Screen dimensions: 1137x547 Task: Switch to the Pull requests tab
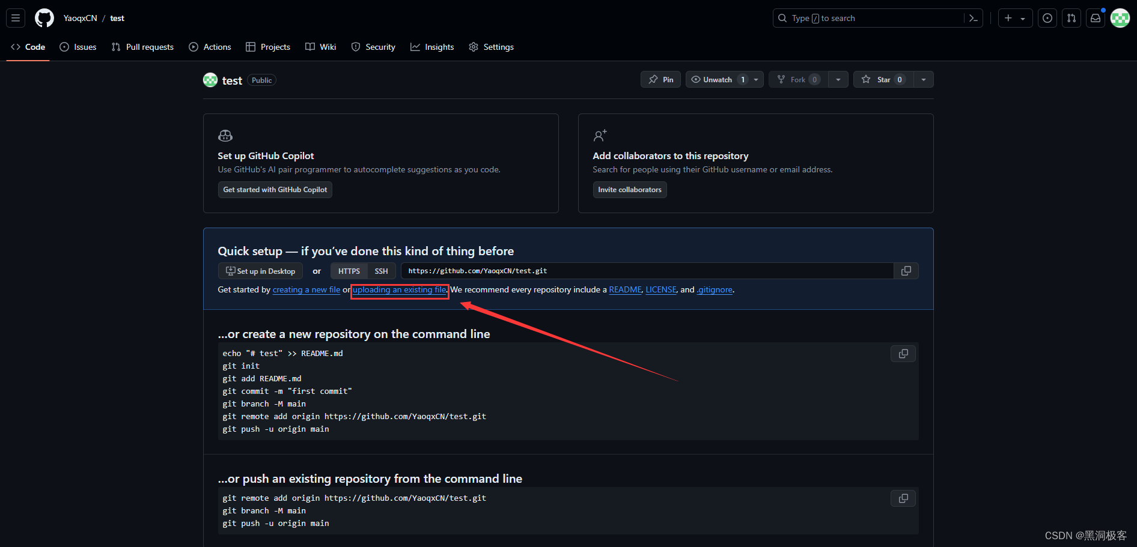[142, 47]
